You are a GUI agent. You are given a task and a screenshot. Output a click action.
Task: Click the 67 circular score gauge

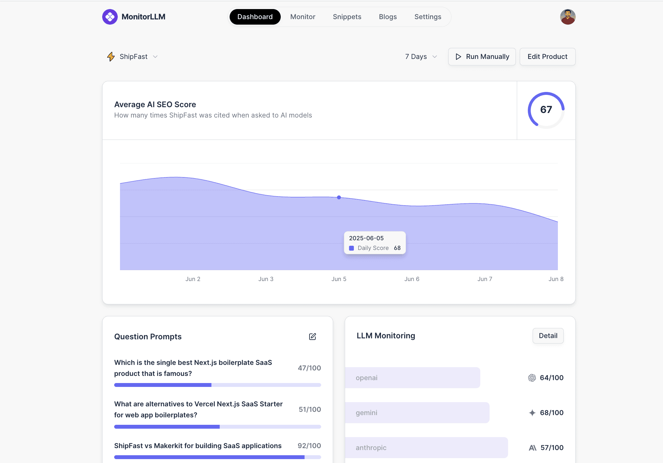point(546,110)
